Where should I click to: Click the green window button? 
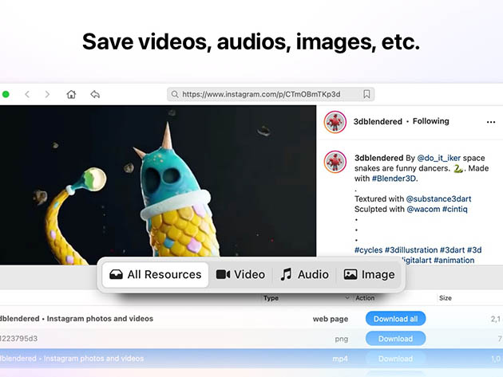[6, 94]
